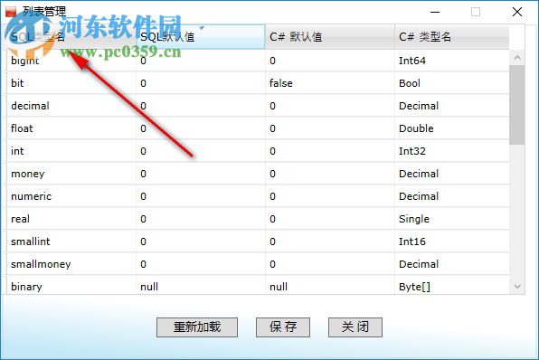
Task: Click the 'Decimal' type cell in money row
Action: click(x=451, y=174)
